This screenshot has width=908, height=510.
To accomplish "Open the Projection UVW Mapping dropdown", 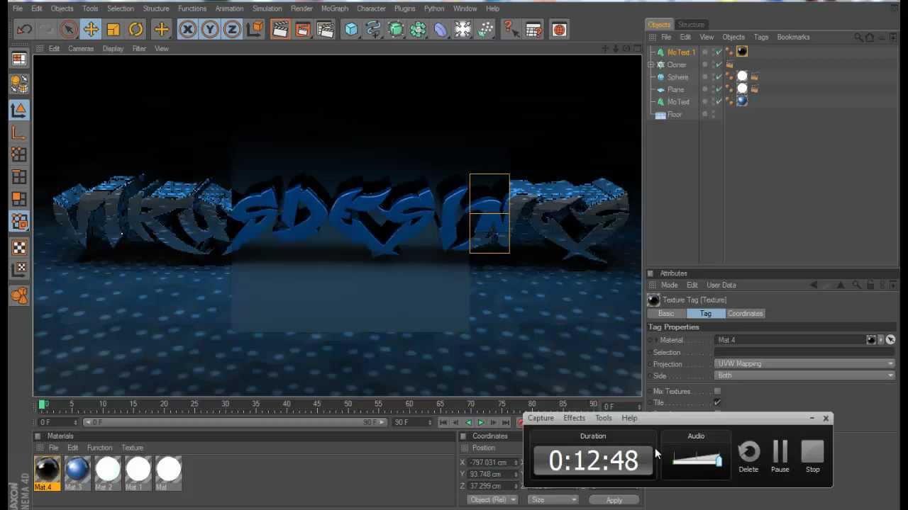I will (x=804, y=364).
